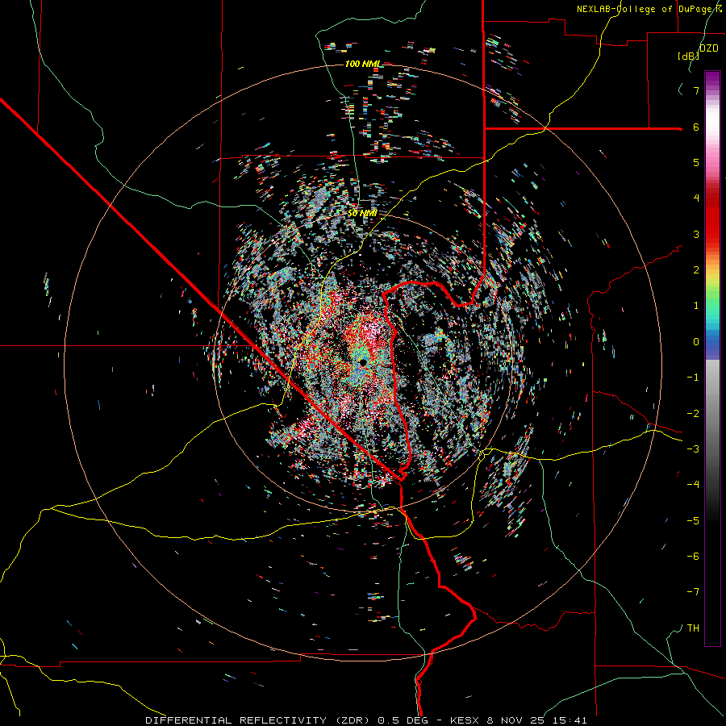Click the 7 value on color scale
This screenshot has width=726, height=726.
[696, 90]
